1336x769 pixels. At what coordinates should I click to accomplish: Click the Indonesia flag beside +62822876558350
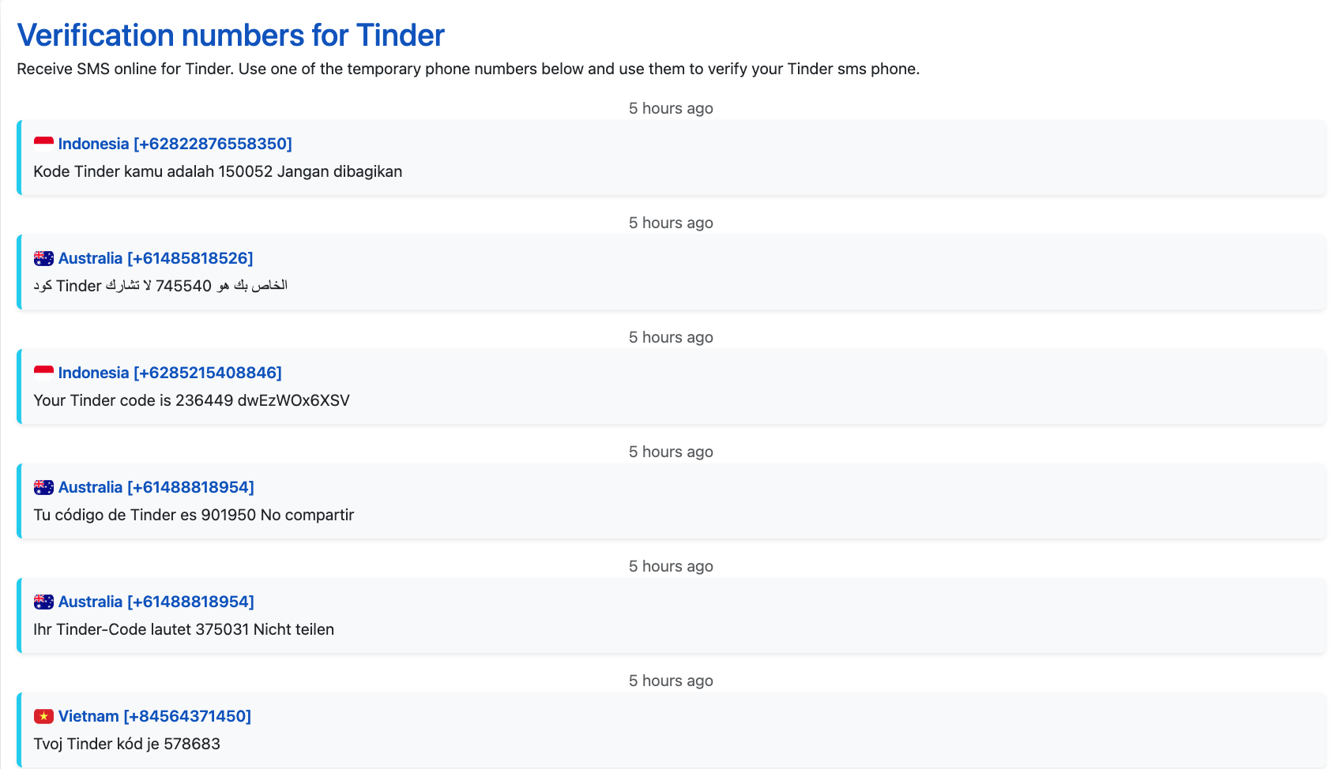(x=43, y=144)
